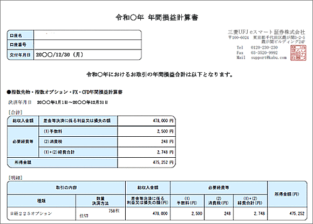
Task: Click the value 248 円 in 合計 table
Action: (167, 142)
